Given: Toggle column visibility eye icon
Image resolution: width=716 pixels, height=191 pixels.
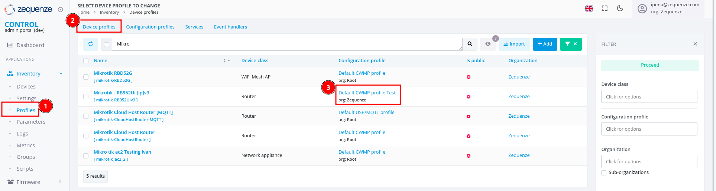Looking at the screenshot, I should click(488, 44).
